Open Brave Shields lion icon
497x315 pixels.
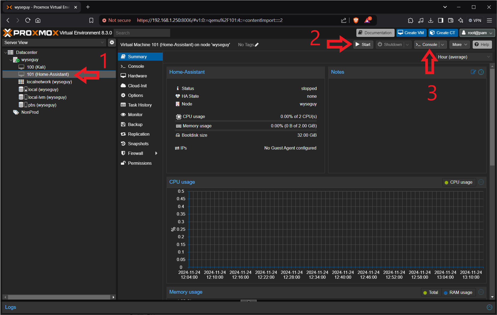tap(356, 20)
